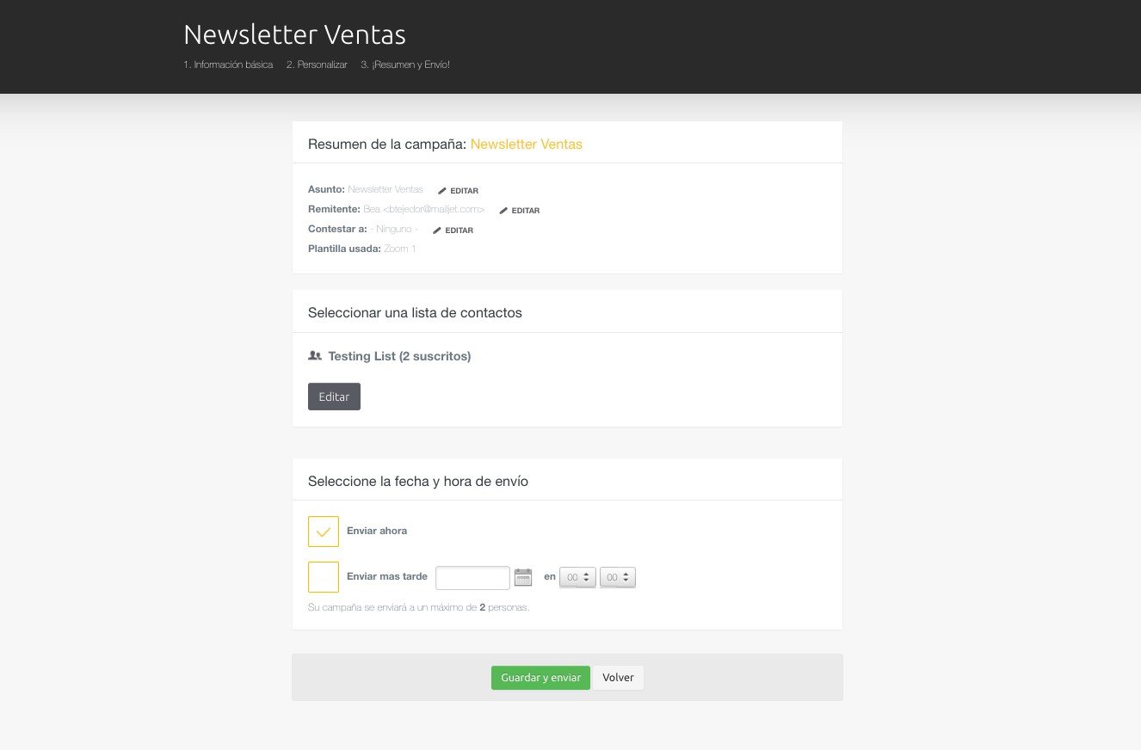Screen dimensions: 1141x750
Task: Open the minutes dropdown for send time
Action: point(618,578)
